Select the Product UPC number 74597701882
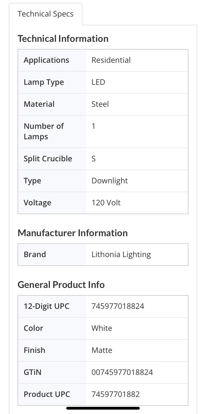 point(116,394)
